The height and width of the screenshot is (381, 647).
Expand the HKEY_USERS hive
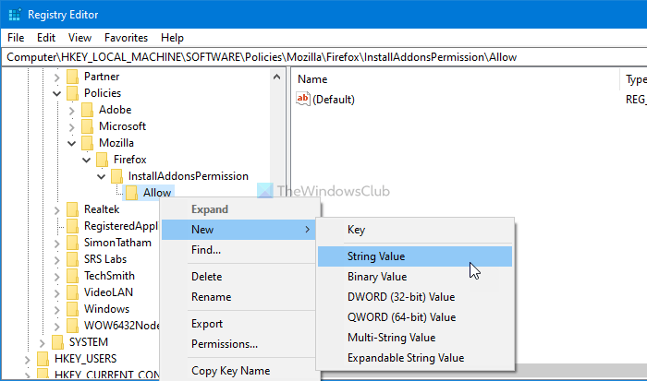[27, 360]
